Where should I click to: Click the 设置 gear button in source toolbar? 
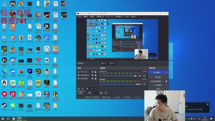104,63
